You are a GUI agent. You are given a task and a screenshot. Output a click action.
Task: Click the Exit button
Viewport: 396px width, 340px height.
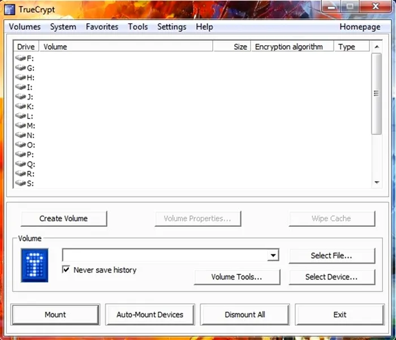tap(339, 315)
